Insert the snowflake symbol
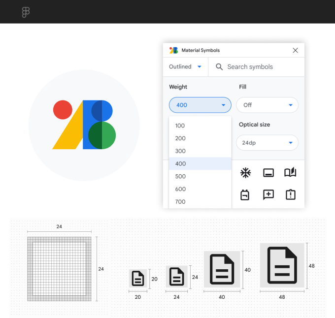The height and width of the screenshot is (318, 335). coord(245,173)
